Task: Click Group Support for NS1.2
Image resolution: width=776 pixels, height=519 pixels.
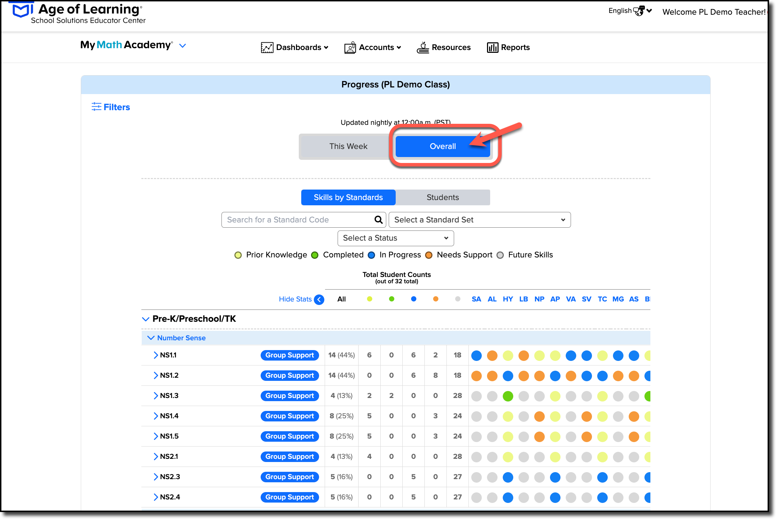Action: (290, 376)
